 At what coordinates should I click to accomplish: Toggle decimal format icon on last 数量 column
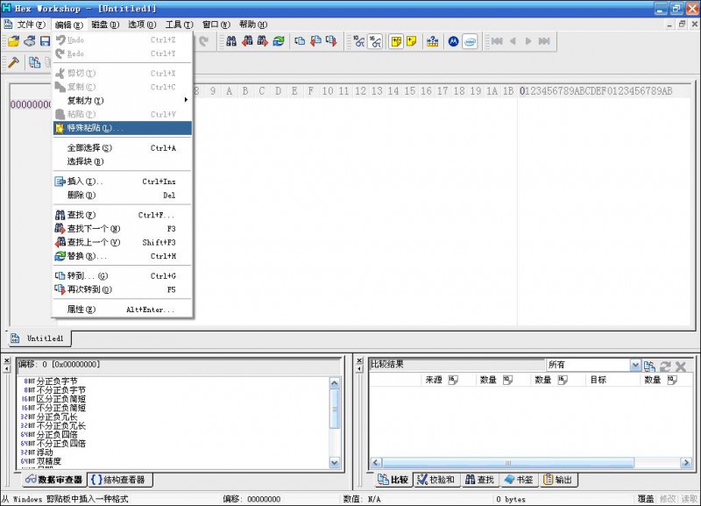672,380
